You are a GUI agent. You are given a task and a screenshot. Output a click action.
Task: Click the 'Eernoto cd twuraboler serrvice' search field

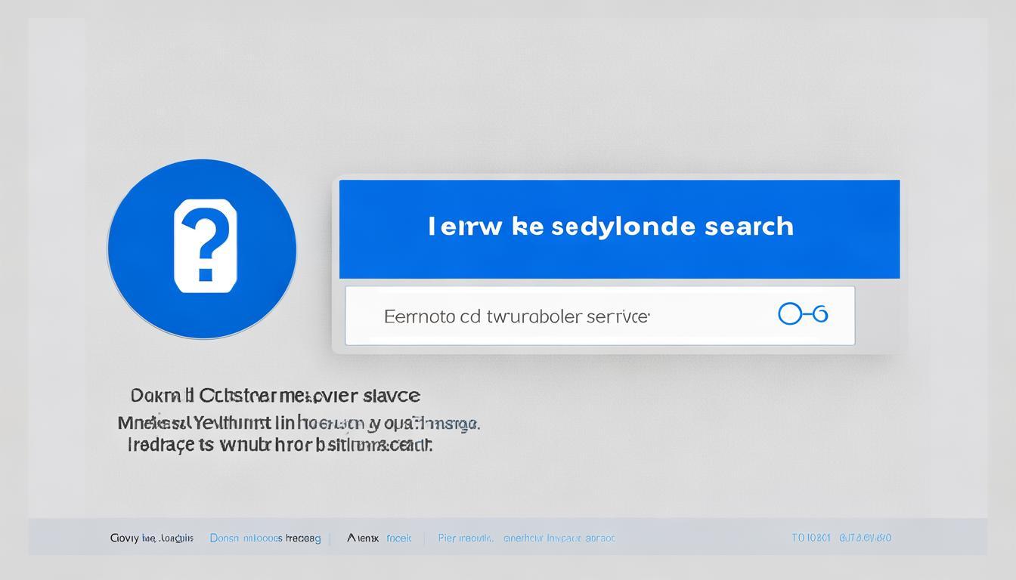coord(599,316)
